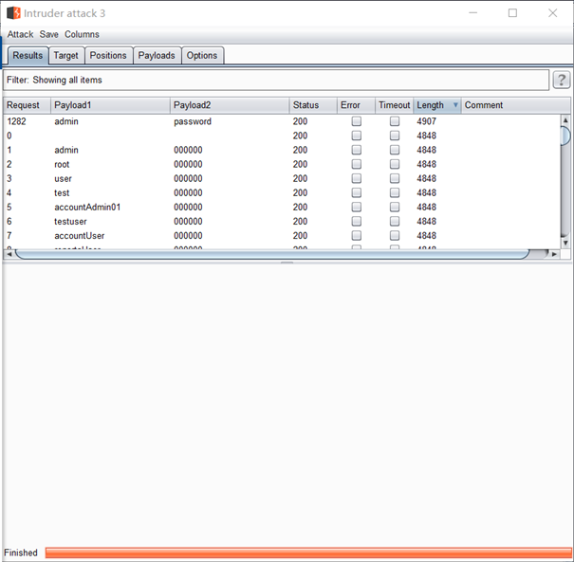Maximize the Intruder attack 3 window
The height and width of the screenshot is (562, 574).
tap(513, 13)
